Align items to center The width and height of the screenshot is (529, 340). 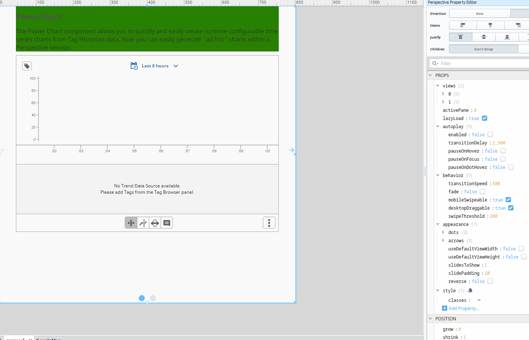coord(490,25)
